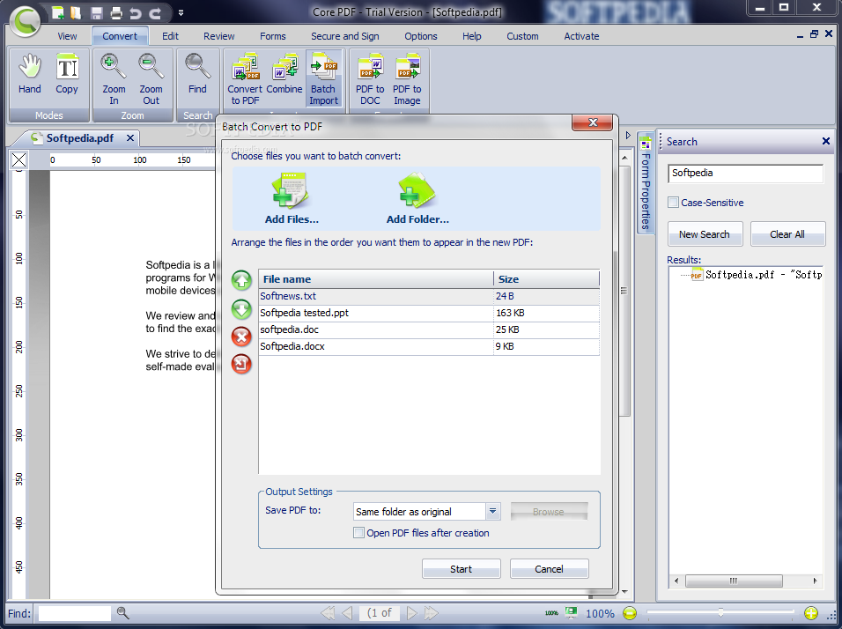Click the Find input field in status bar
The height and width of the screenshot is (629, 842).
(75, 613)
